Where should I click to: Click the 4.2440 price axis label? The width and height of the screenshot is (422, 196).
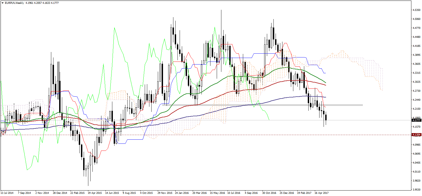tap(416, 100)
